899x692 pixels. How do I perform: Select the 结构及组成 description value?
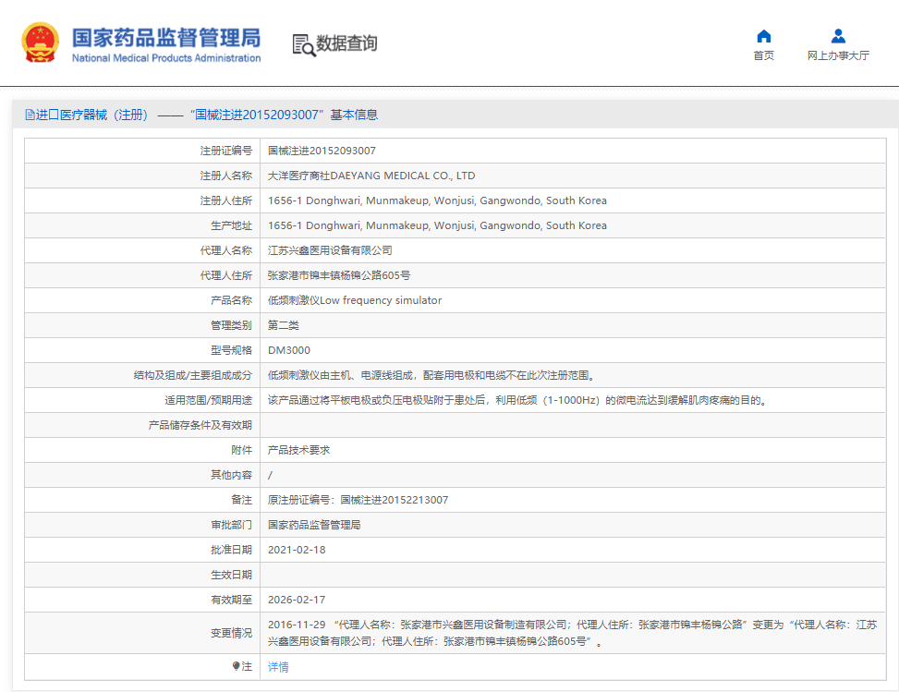point(433,375)
